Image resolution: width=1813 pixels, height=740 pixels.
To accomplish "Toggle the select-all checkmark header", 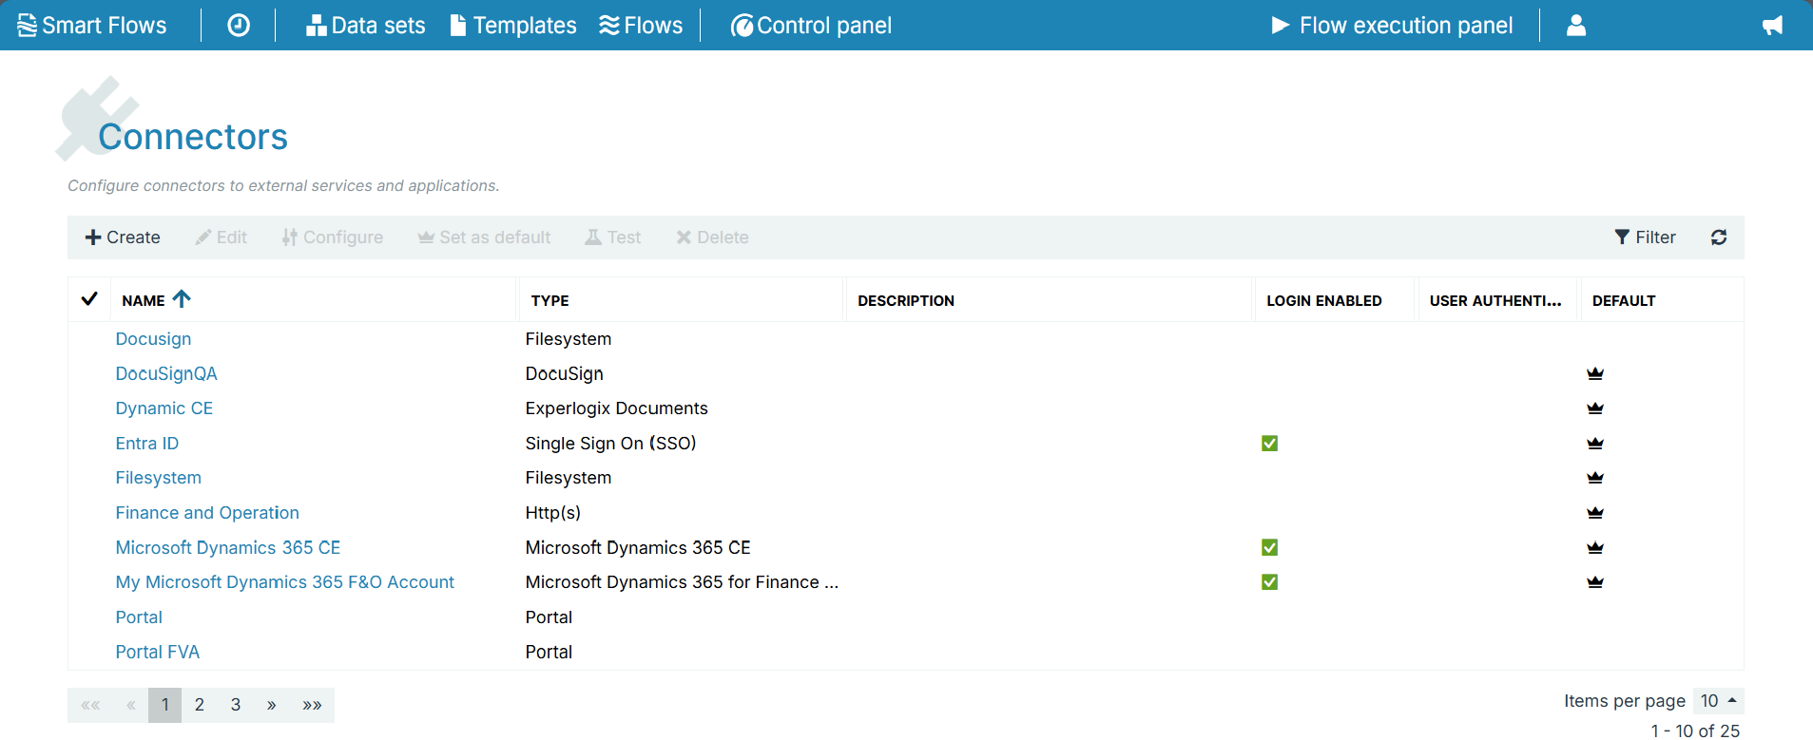I will point(89,299).
